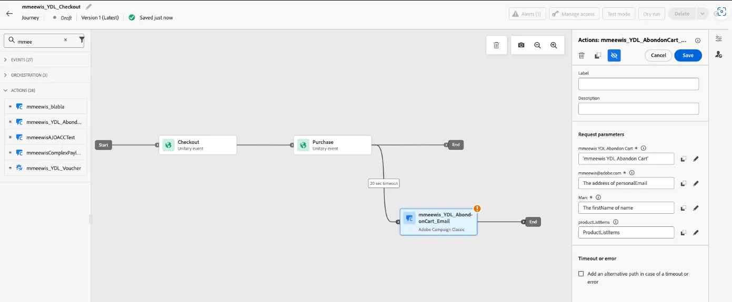Toggle read-only fields visibility eye icon
Image resolution: width=732 pixels, height=302 pixels.
click(x=614, y=55)
